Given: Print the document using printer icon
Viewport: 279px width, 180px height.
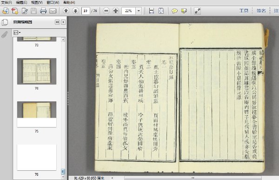Looking at the screenshot, I should coord(43,11).
